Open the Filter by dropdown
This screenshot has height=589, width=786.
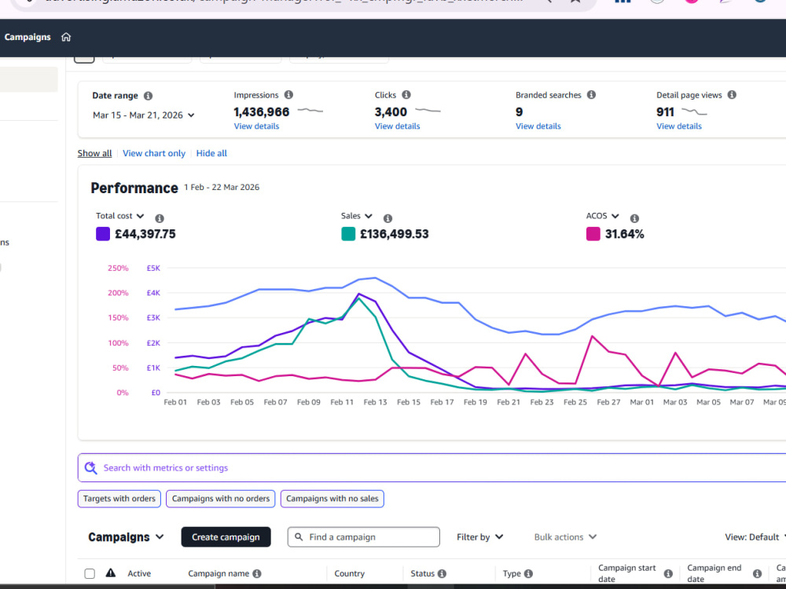point(479,537)
